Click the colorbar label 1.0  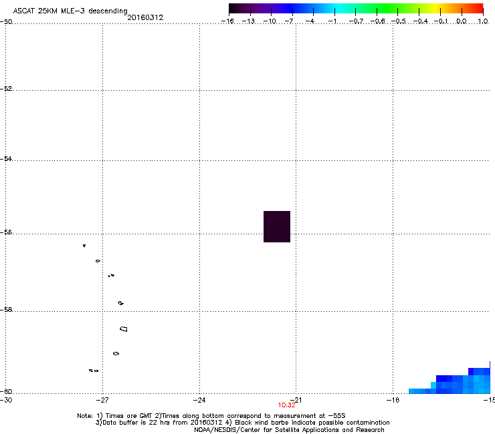[x=483, y=21]
